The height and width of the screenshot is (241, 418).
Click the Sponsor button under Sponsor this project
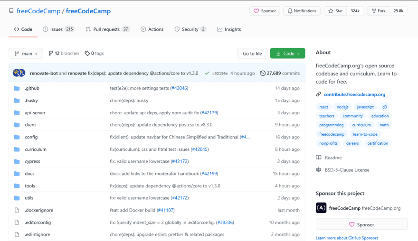[x=361, y=224]
